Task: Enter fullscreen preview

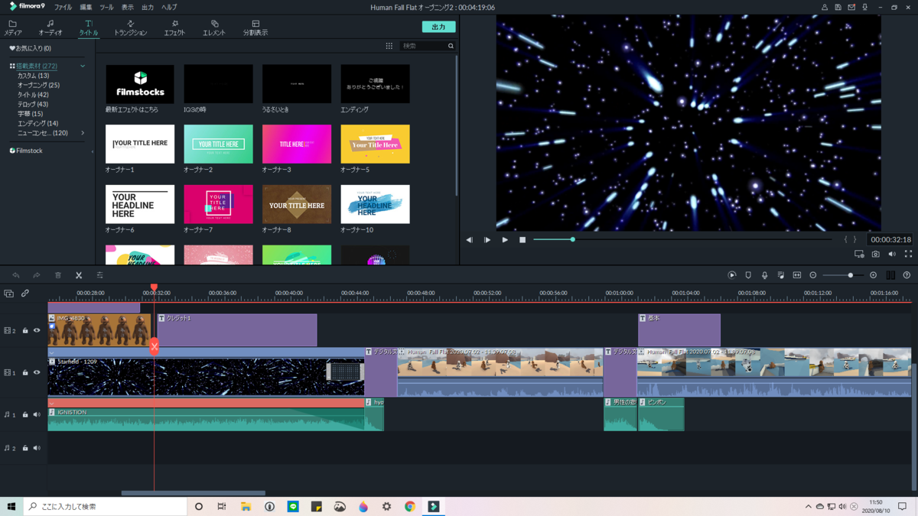Action: coord(908,255)
